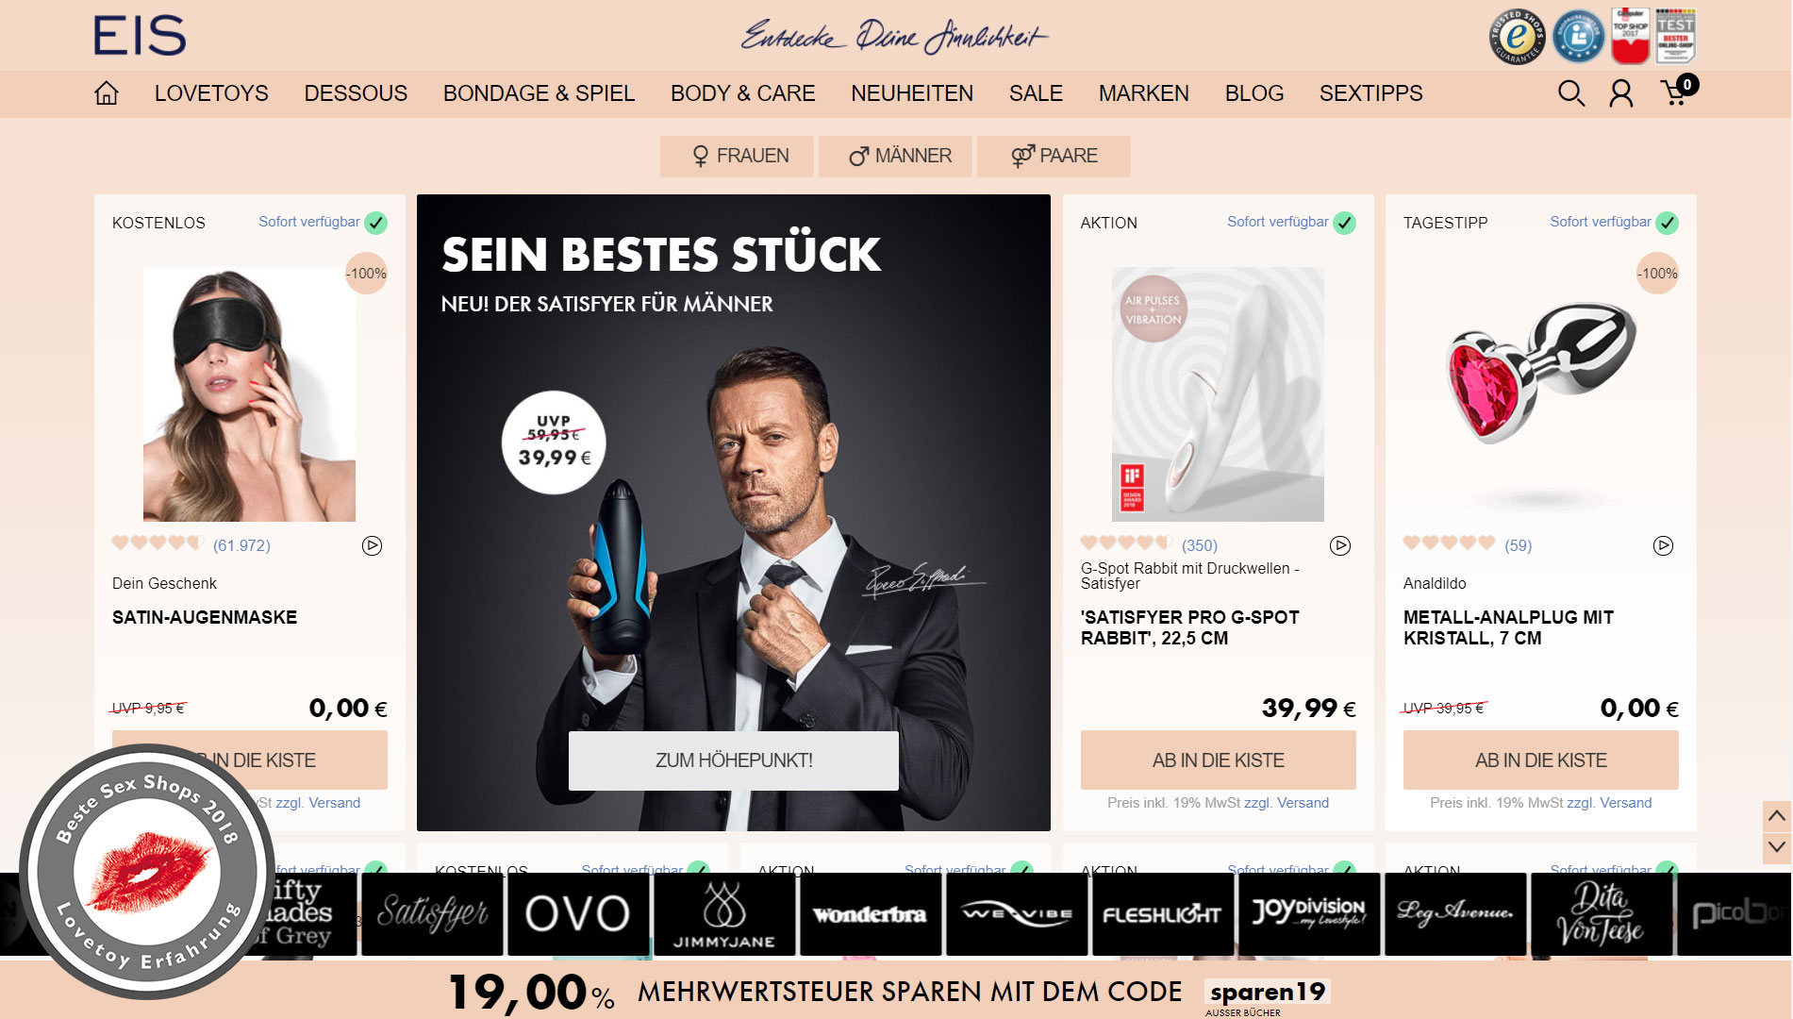This screenshot has width=1793, height=1019.
Task: Go to the home page icon
Action: [x=107, y=93]
